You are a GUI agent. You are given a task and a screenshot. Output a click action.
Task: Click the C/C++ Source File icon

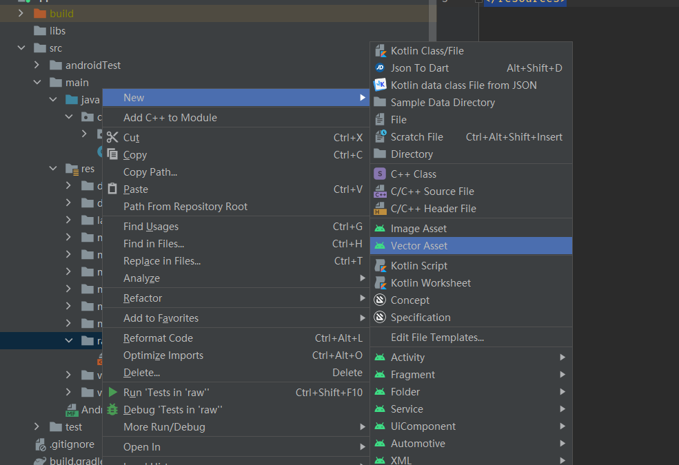[381, 192]
